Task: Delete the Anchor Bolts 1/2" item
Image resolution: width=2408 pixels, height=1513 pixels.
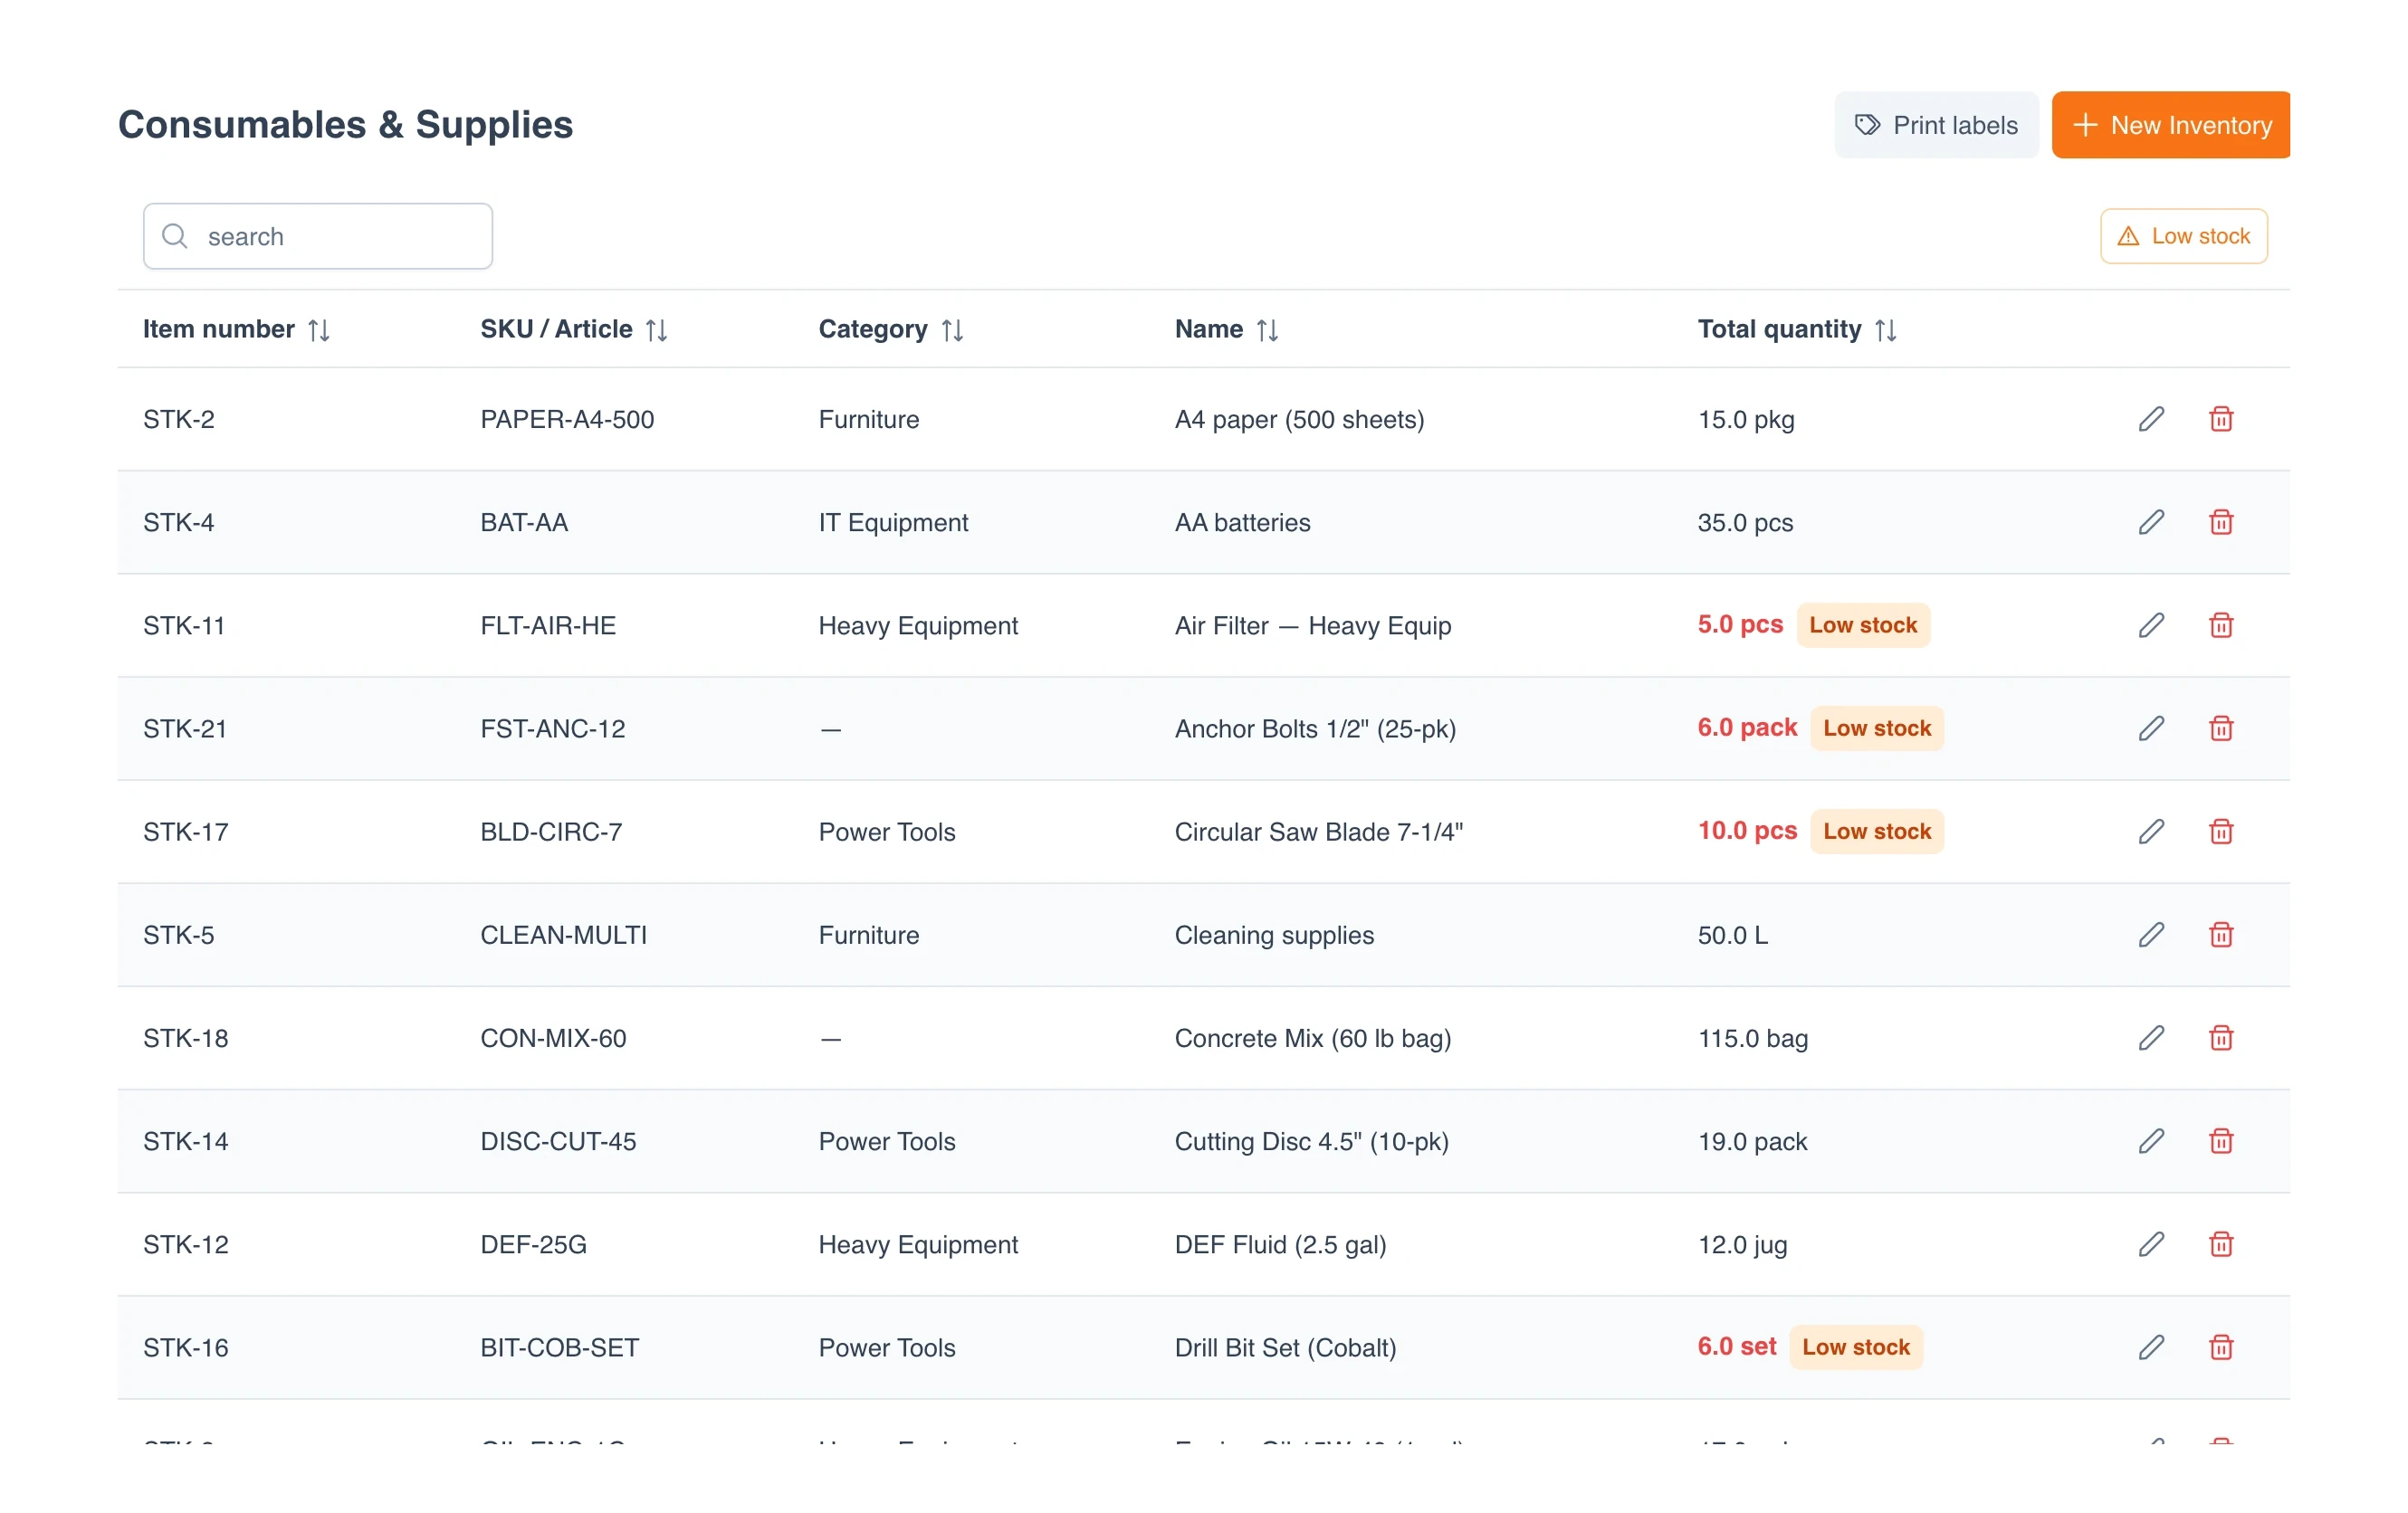Action: click(2221, 728)
